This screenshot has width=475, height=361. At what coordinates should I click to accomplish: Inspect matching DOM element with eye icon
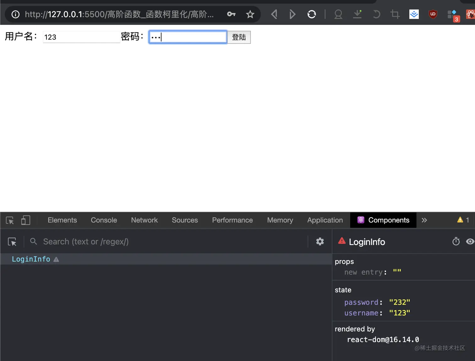[470, 241]
